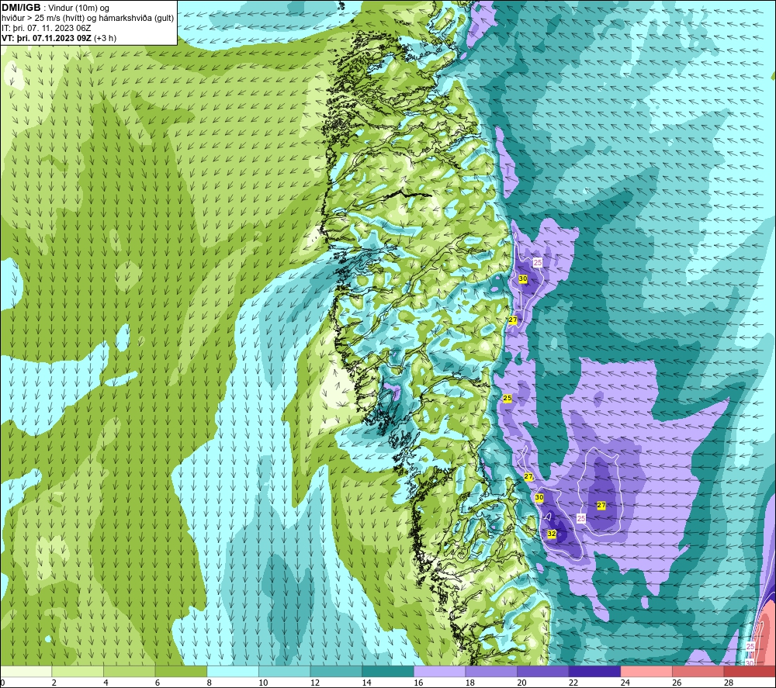Click the teal 12–14 m/s color swatch
776x688 pixels.
point(336,672)
